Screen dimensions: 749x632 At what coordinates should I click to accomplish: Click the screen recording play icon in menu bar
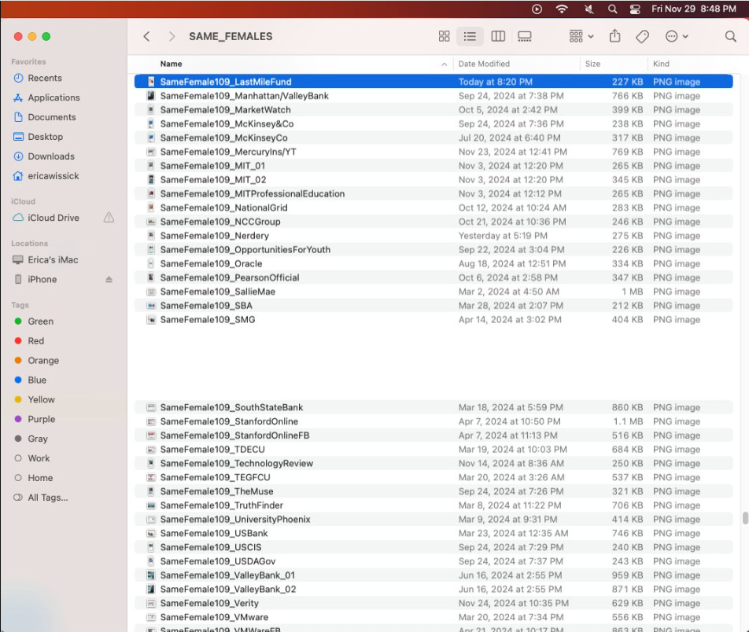[537, 9]
